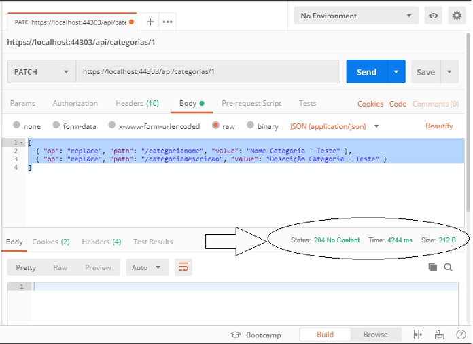This screenshot has width=473, height=344.
Task: Switch response view to Preview
Action: pyautogui.click(x=98, y=267)
